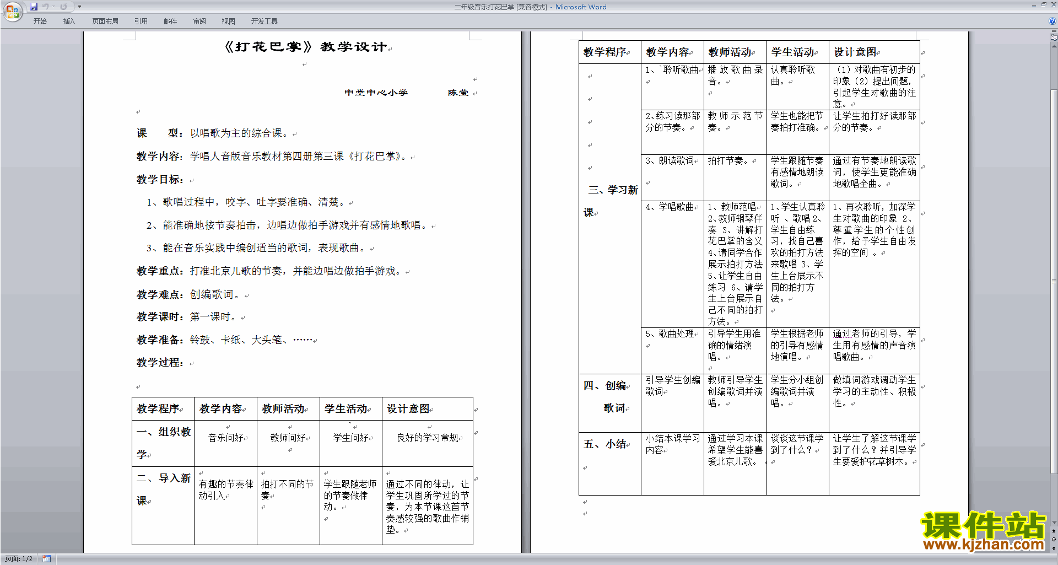Click the 教师活动 header cell on page two
The height and width of the screenshot is (565, 1058).
pos(735,52)
